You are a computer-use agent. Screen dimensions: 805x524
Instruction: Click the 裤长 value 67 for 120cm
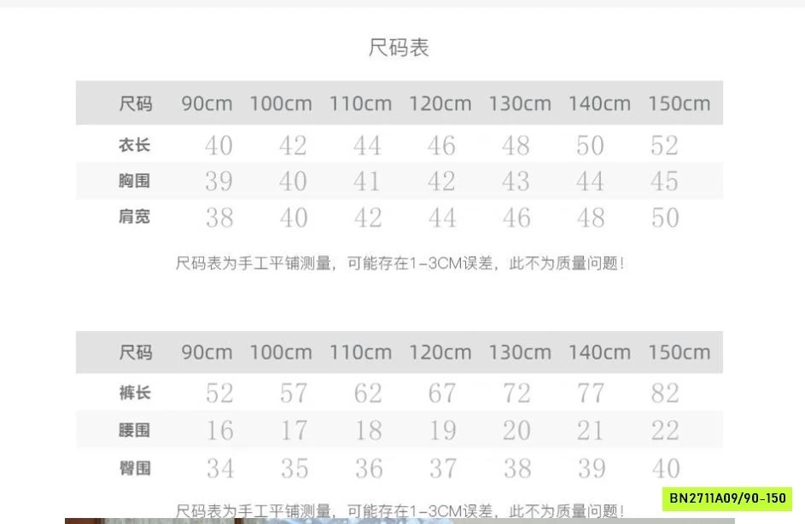point(441,393)
